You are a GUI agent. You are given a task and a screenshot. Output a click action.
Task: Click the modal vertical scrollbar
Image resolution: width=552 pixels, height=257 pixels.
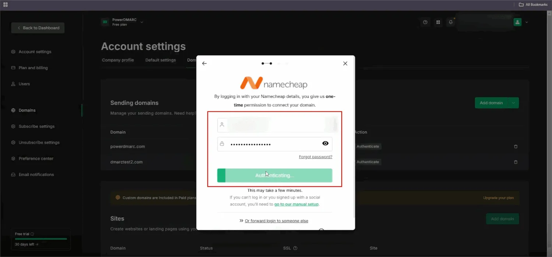click(354, 136)
